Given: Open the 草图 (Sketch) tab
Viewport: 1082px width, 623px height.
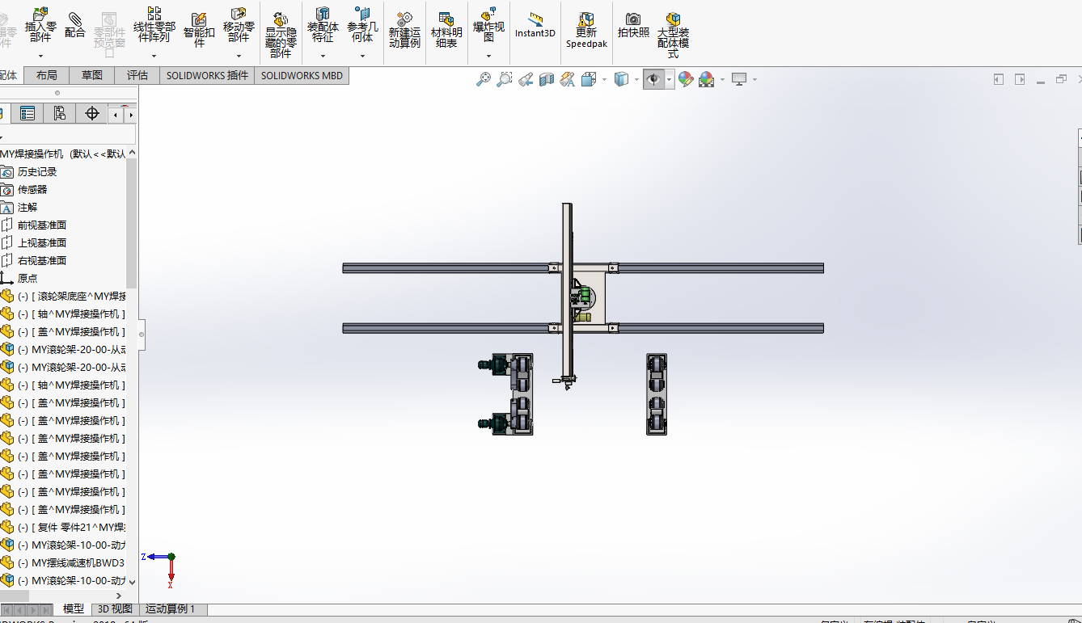Looking at the screenshot, I should tap(92, 75).
